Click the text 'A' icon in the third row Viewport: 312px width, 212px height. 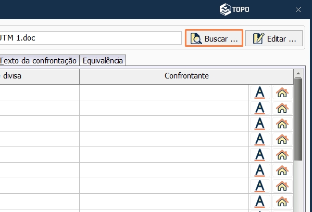(x=260, y=124)
